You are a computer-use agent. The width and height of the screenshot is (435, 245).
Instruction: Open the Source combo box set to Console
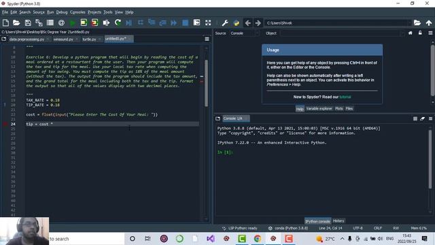point(244,33)
